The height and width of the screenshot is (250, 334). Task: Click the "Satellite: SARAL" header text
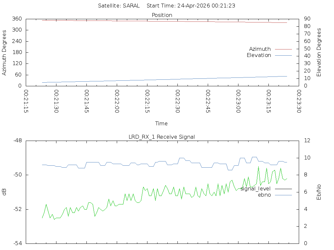[x=119, y=6]
